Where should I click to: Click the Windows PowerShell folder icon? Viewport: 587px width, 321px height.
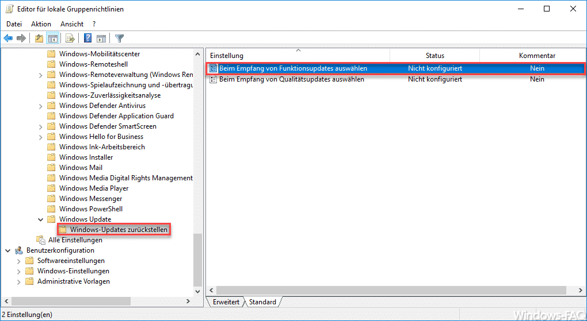pyautogui.click(x=51, y=209)
